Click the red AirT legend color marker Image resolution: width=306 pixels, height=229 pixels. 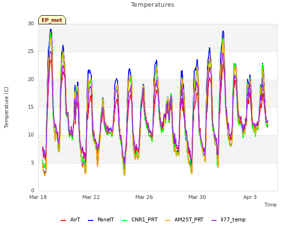pos(63,220)
